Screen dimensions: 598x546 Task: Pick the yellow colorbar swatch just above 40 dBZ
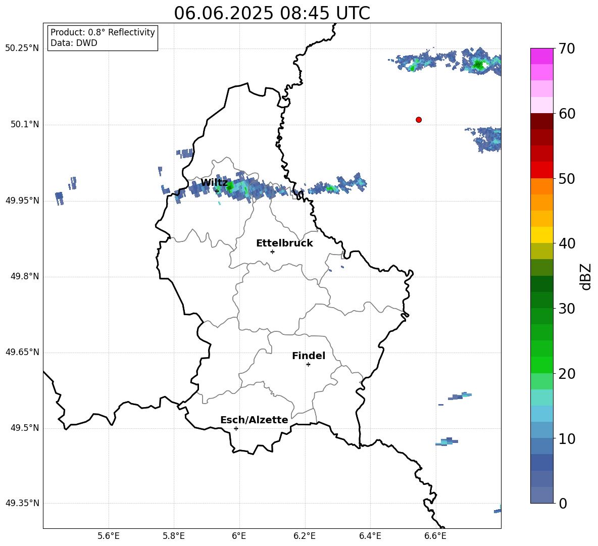click(541, 235)
